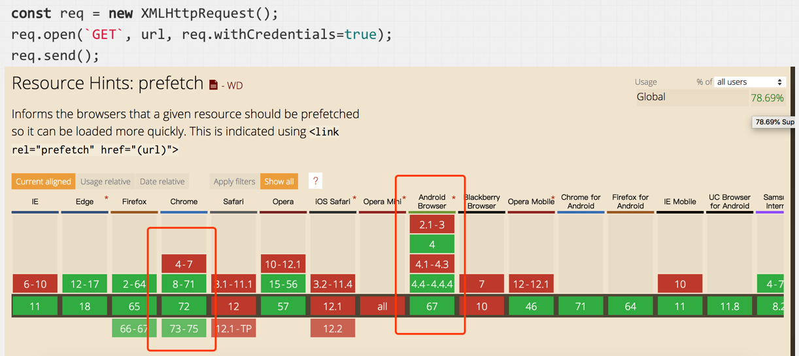The image size is (799, 356).
Task: Click the asterisk note beside Opera Mini
Action: click(x=404, y=198)
